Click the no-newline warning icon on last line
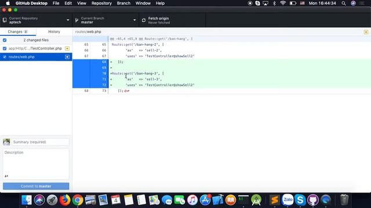This screenshot has height=208, width=371. (127, 91)
